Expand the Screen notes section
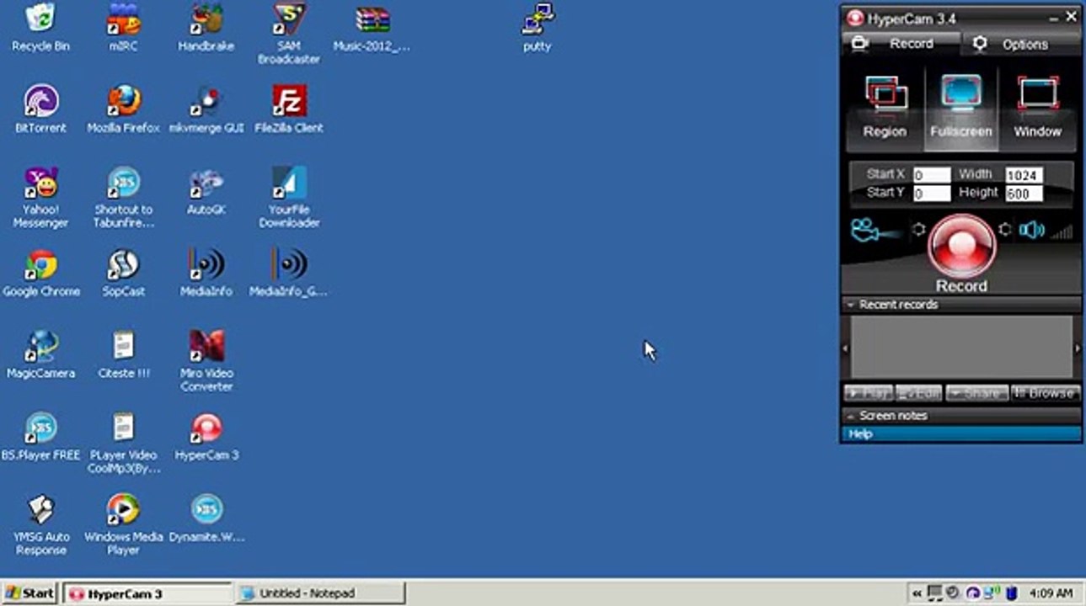Screen dimensions: 1086x606 tap(961, 416)
